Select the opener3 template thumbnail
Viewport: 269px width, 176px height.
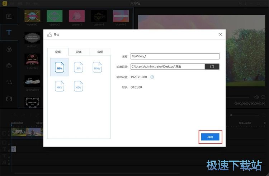[77, 16]
